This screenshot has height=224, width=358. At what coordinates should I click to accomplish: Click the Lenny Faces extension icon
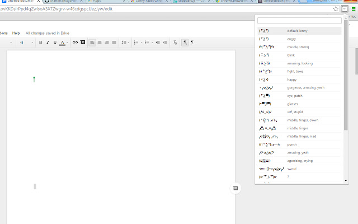[x=345, y=9]
